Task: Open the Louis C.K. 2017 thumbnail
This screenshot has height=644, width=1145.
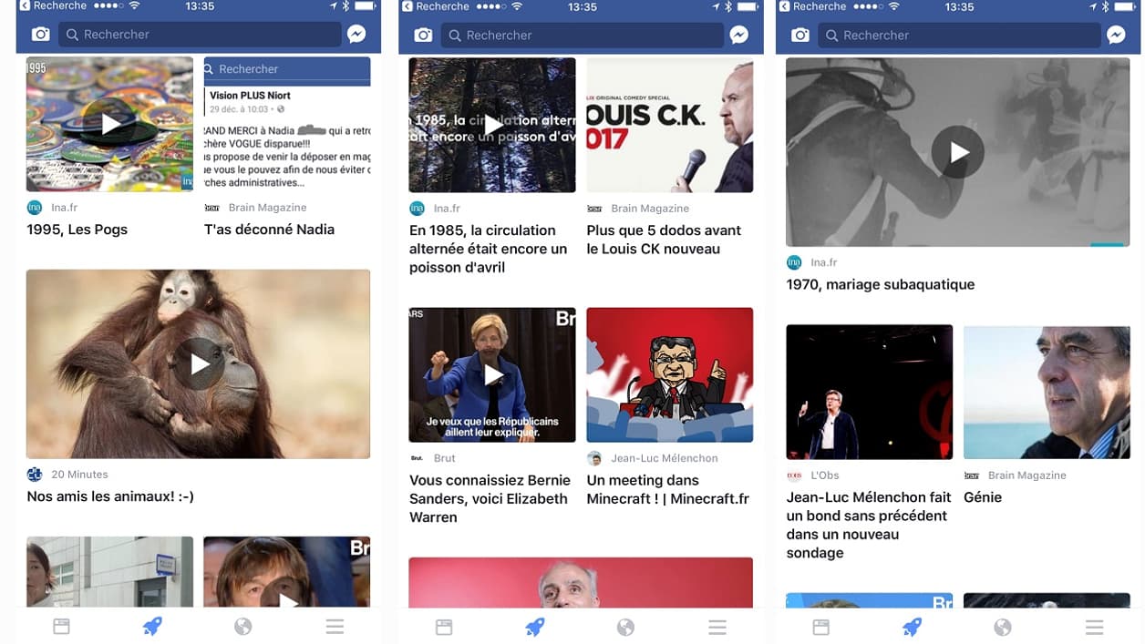Action: [x=669, y=125]
